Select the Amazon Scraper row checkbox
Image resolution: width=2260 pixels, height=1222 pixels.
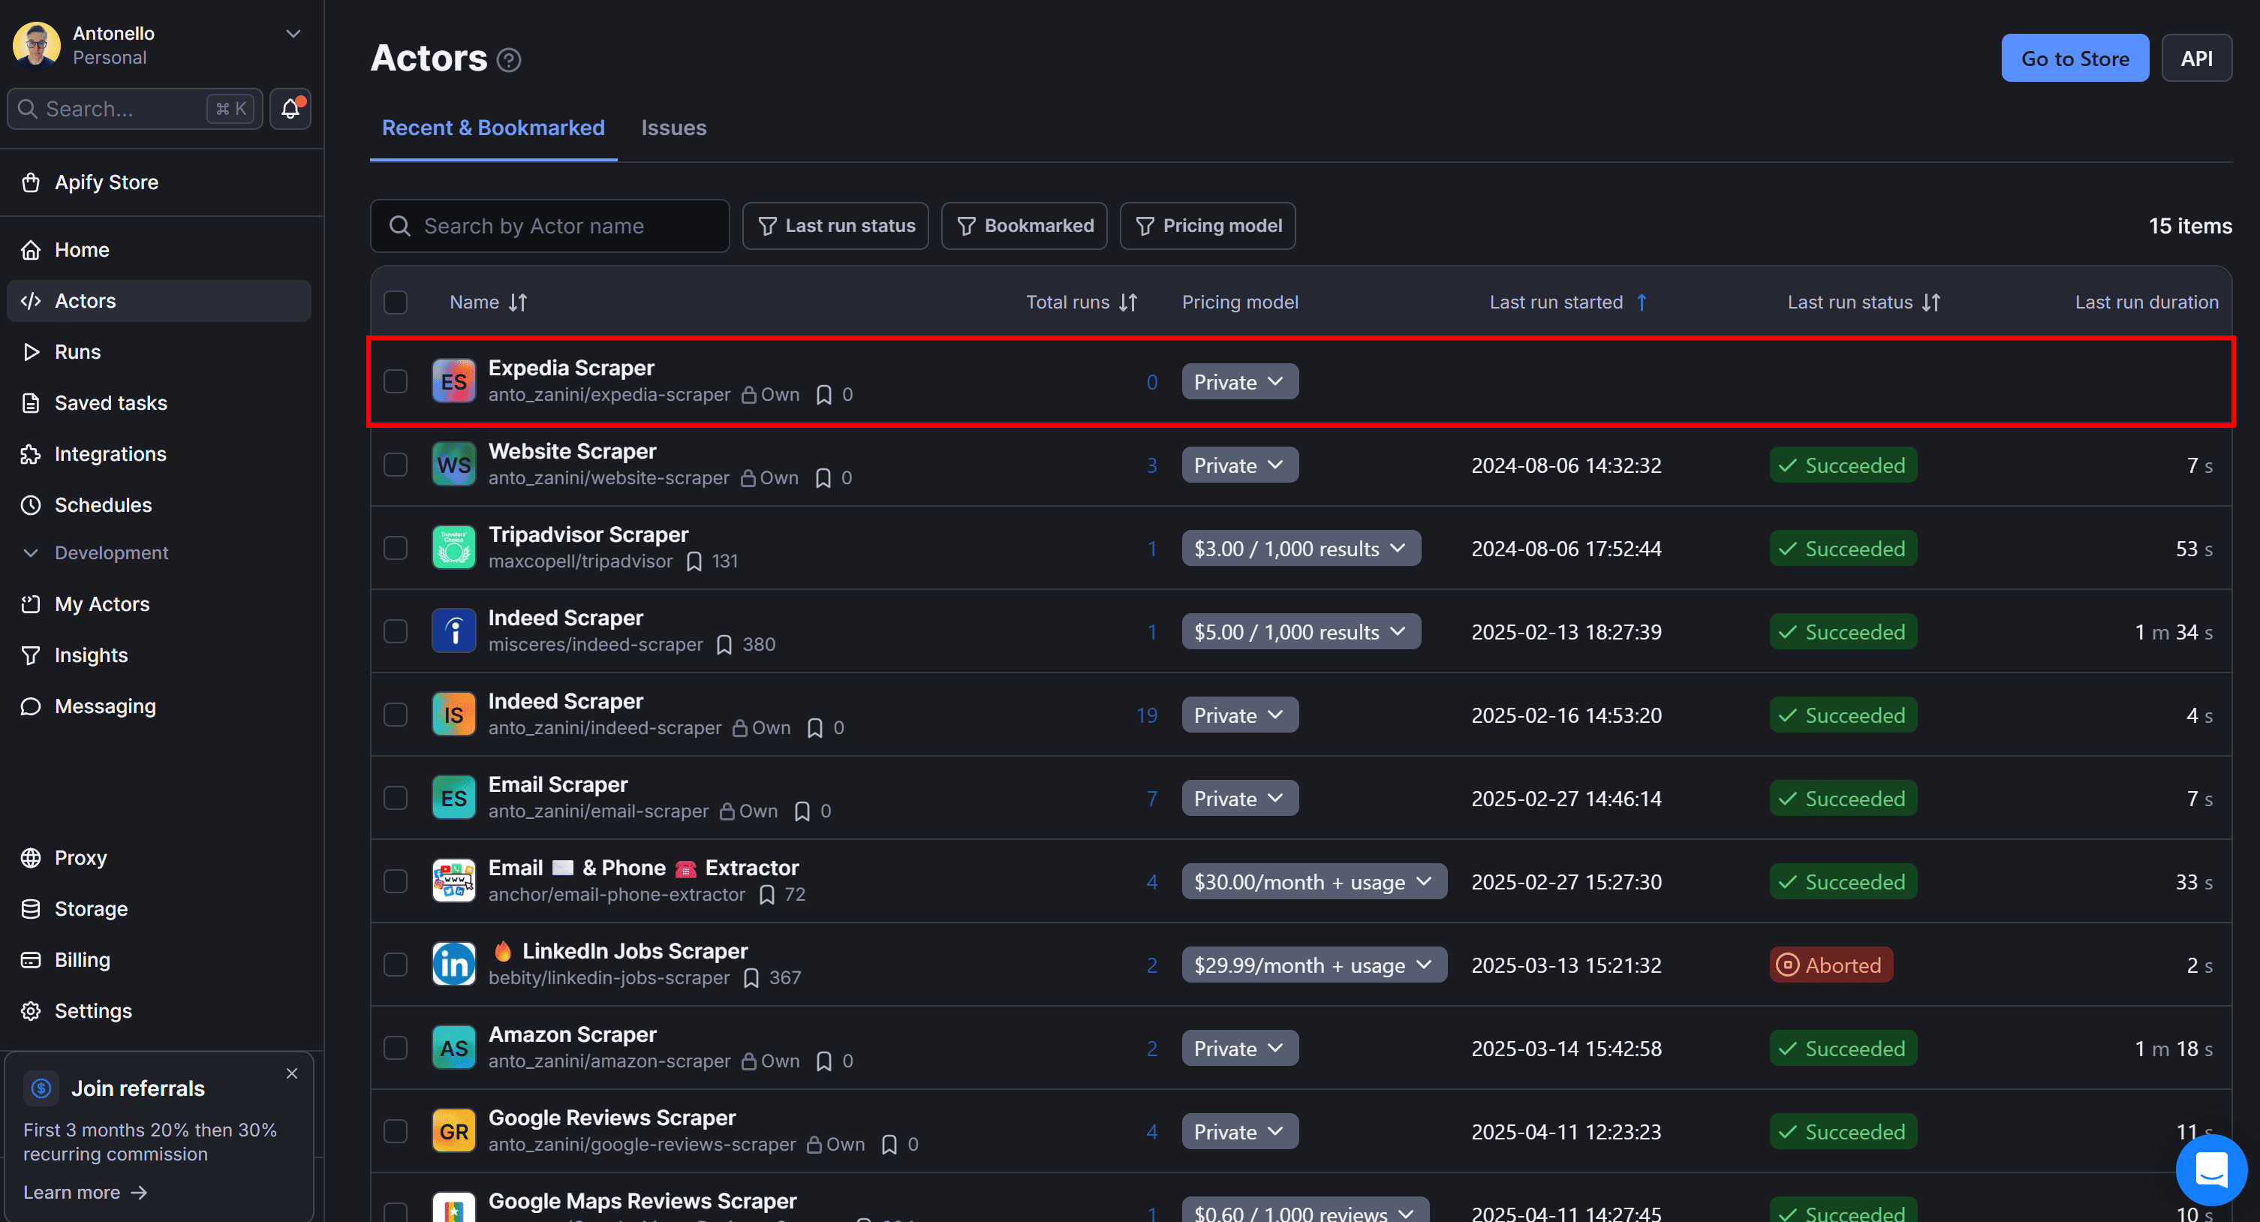pos(396,1047)
